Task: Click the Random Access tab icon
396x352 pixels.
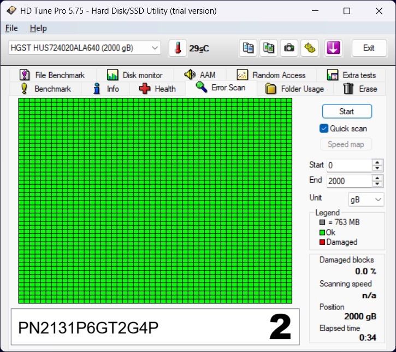Action: tap(242, 75)
